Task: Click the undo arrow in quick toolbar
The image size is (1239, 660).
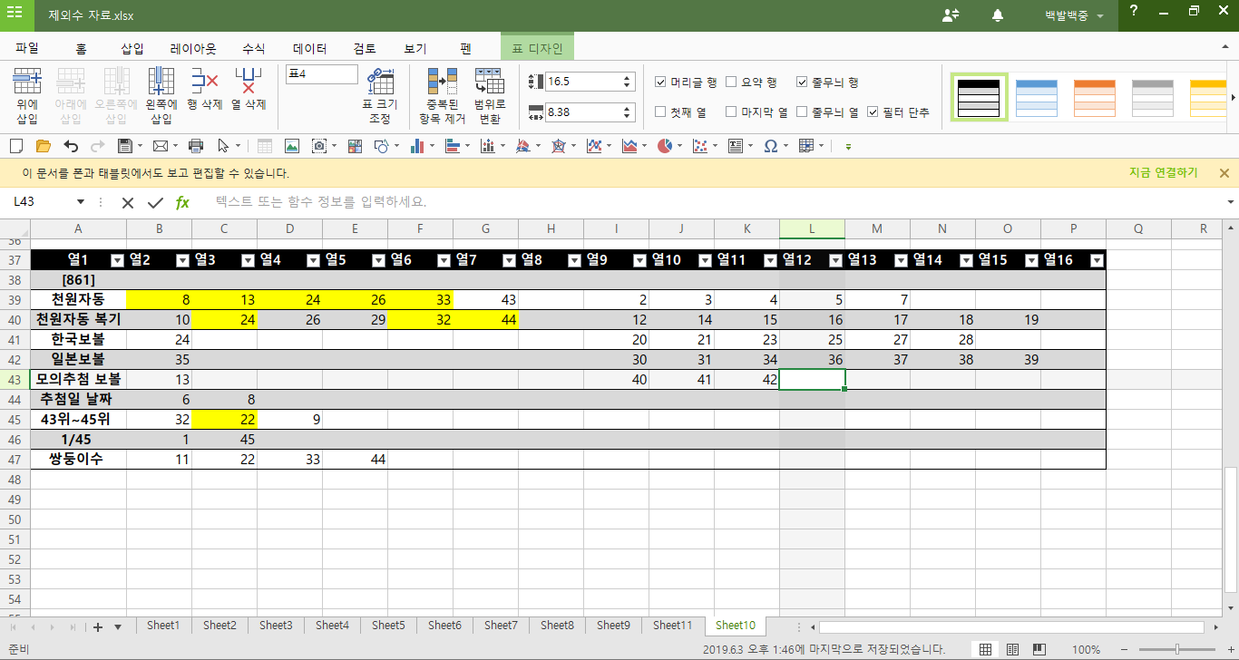Action: [71, 146]
